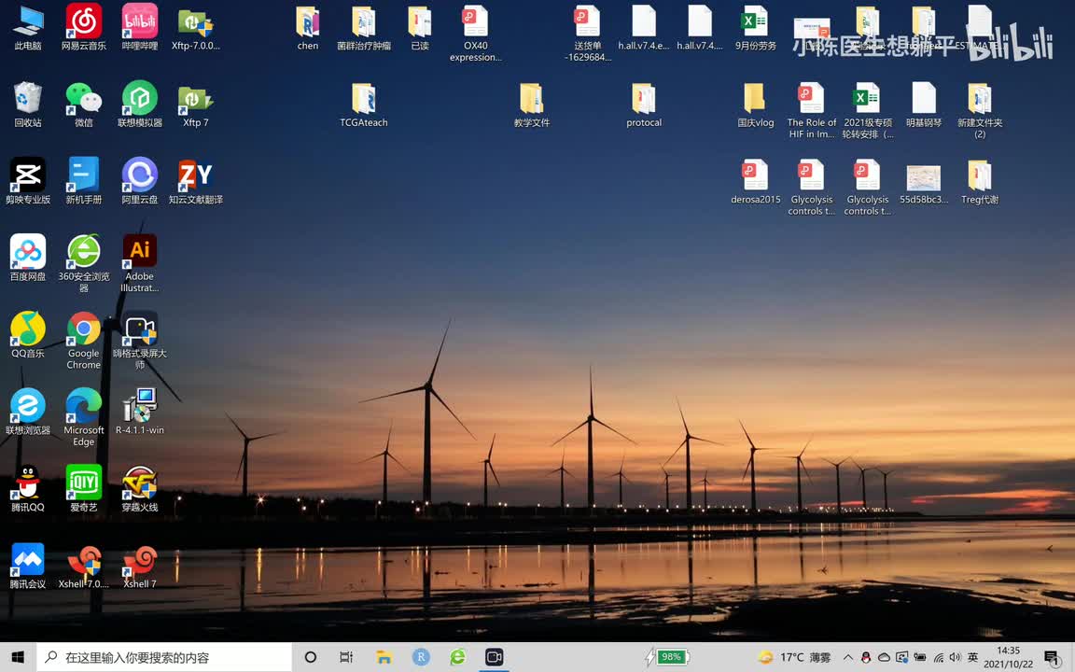Viewport: 1075px width, 672px height.
Task: Open the volume control in system tray
Action: click(955, 657)
